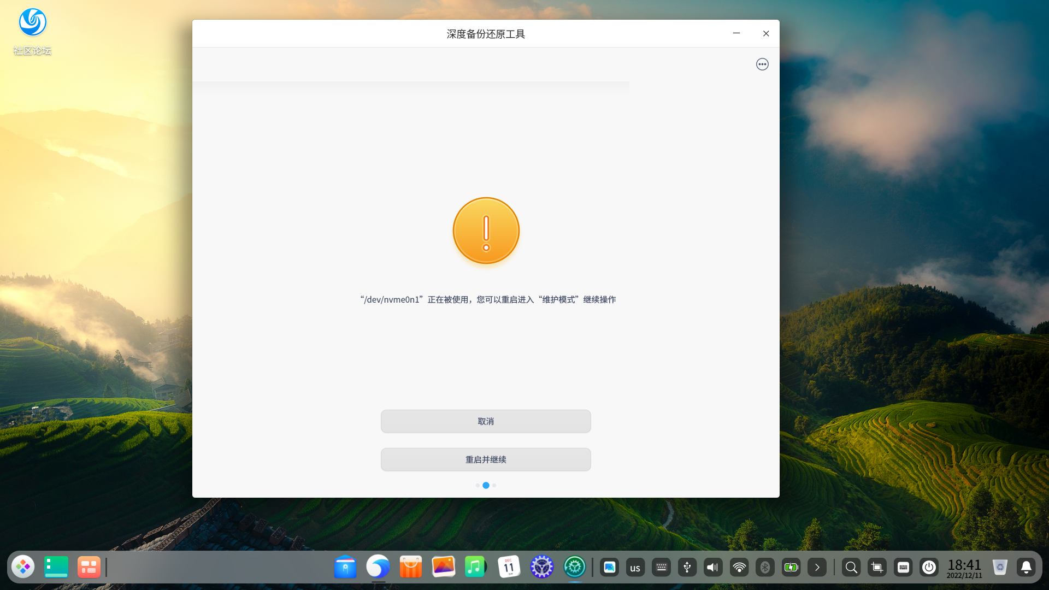Image resolution: width=1049 pixels, height=590 pixels.
Task: Open the calendar showing 11
Action: (x=509, y=567)
